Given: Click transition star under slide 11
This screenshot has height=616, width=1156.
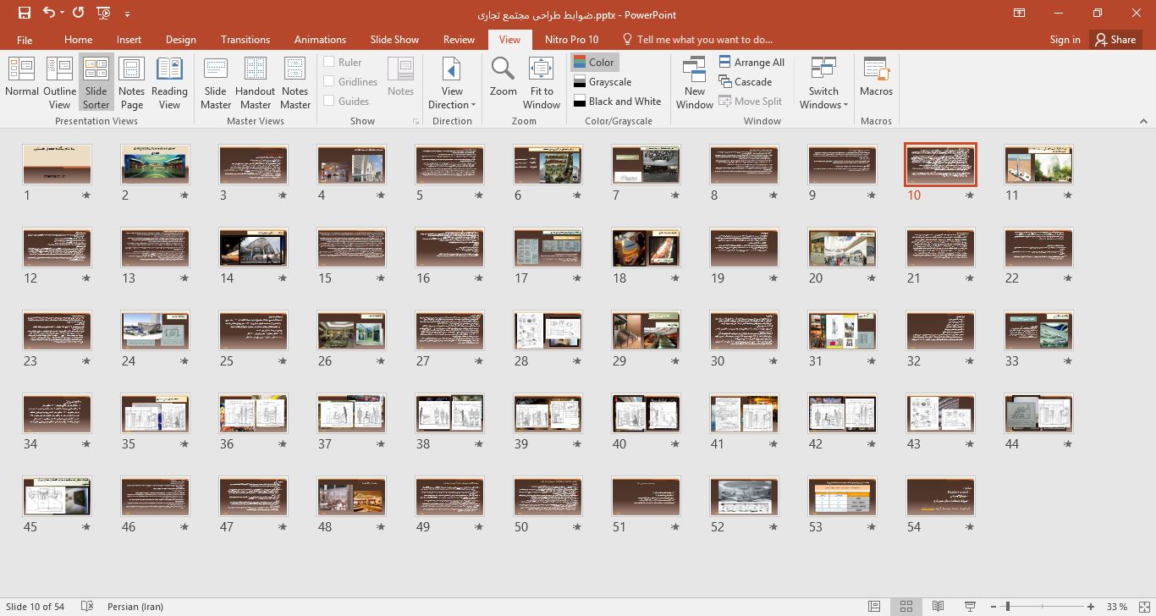Looking at the screenshot, I should [1068, 195].
